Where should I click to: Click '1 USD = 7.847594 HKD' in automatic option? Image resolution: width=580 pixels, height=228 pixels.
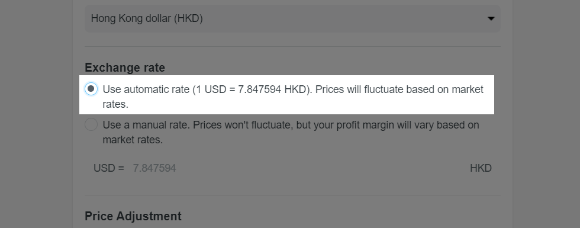(251, 89)
